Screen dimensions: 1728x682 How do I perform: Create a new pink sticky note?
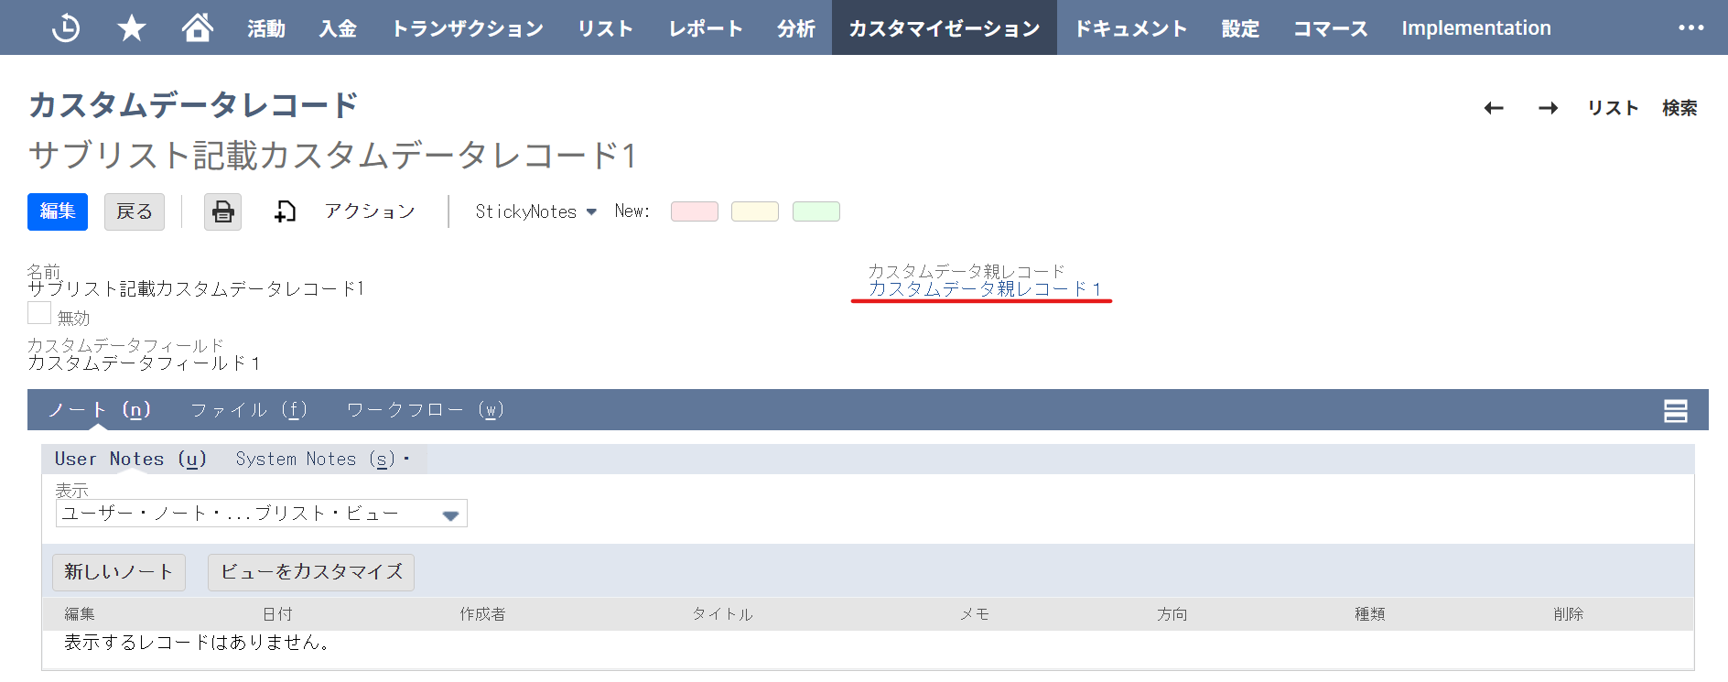[695, 211]
